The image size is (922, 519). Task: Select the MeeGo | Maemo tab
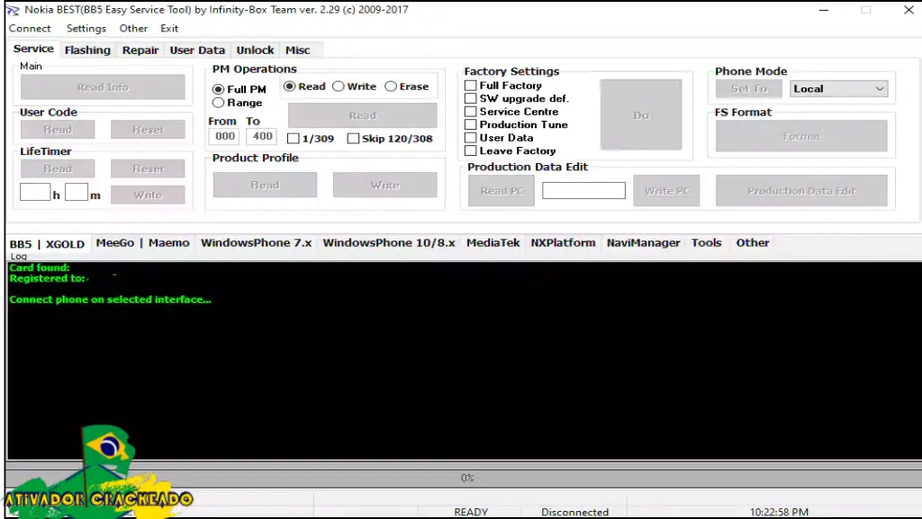142,242
